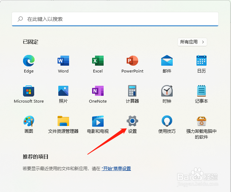Follow the "开始"菜单设置 link
This screenshot has width=231, height=192.
click(x=116, y=169)
